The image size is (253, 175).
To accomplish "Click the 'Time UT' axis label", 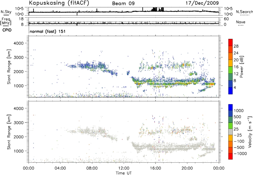I will pos(124,173).
